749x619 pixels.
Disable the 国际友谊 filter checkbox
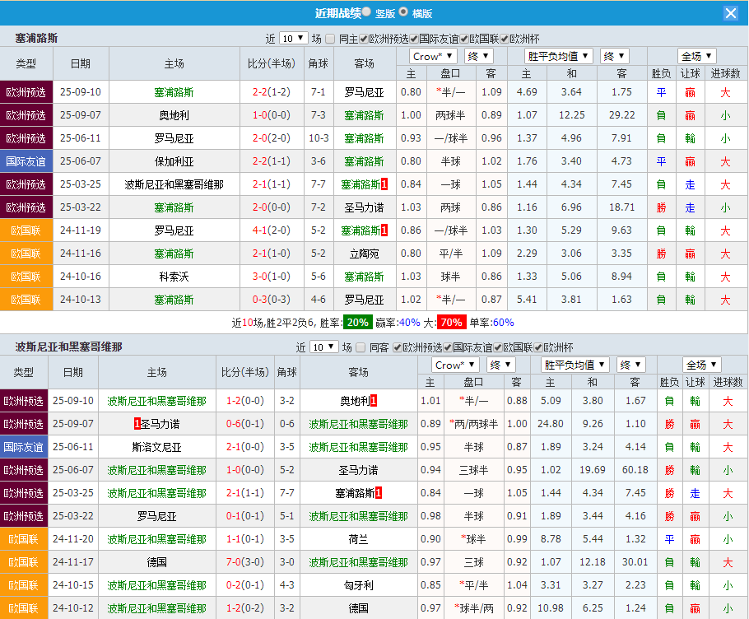[415, 36]
